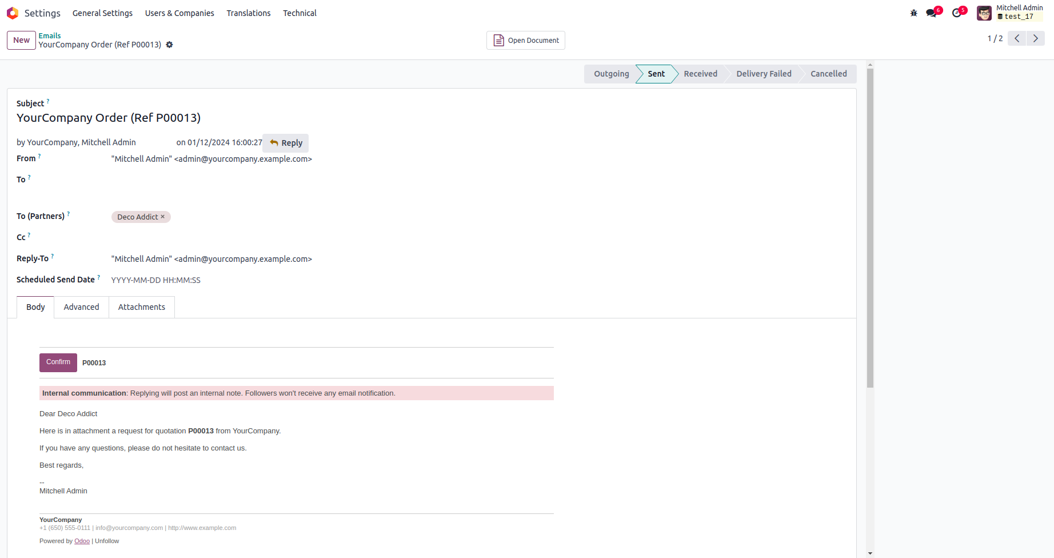1054x558 pixels.
Task: Switch to the Advanced tab
Action: point(81,307)
